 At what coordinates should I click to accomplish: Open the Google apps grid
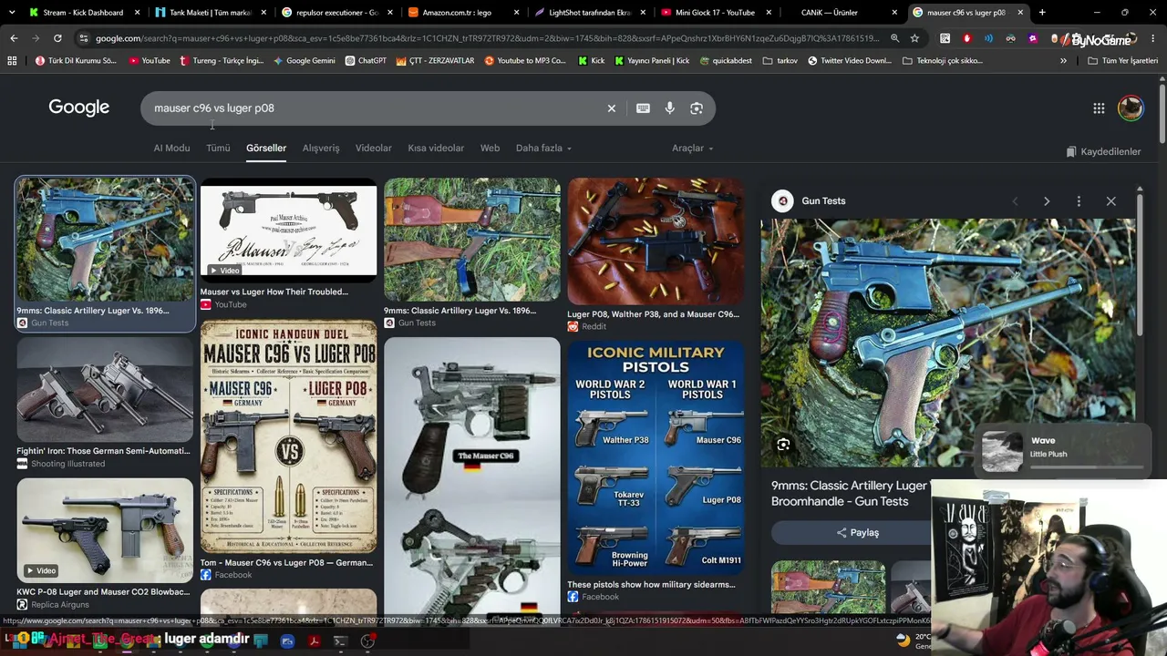[x=1099, y=108]
